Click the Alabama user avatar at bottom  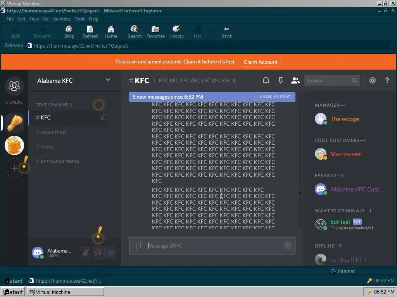[38, 253]
